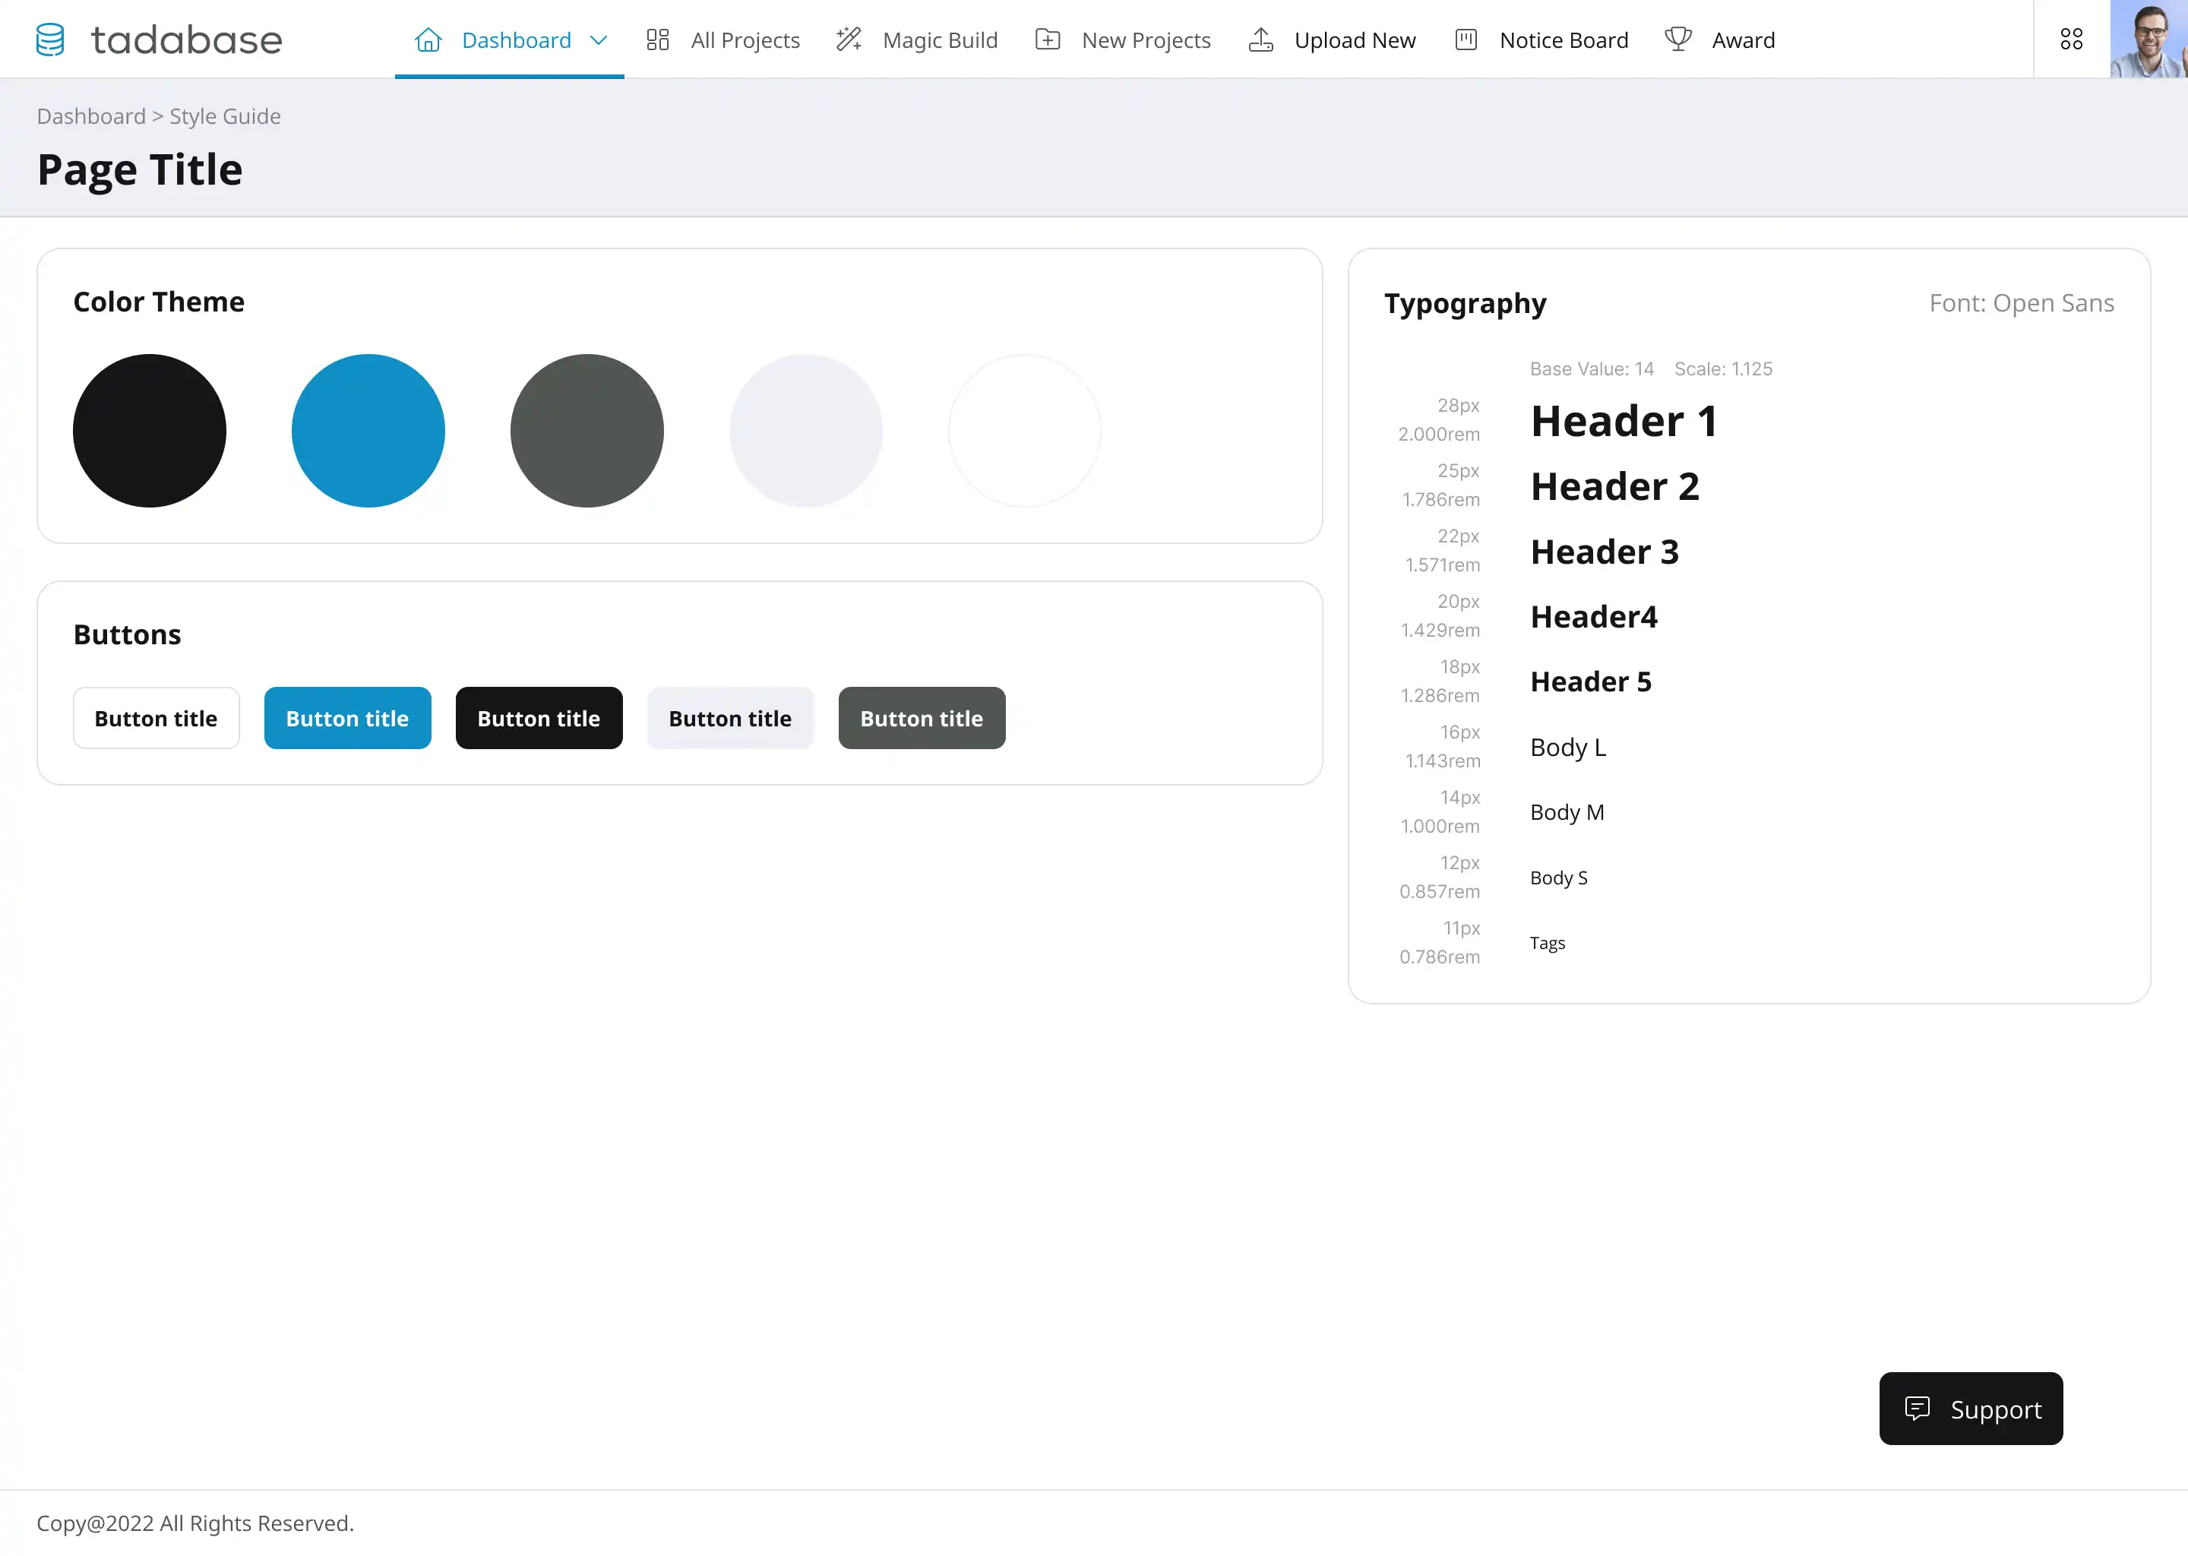Open the Dashboard menu item
Viewport: 2188px width, 1556px height.
[510, 40]
